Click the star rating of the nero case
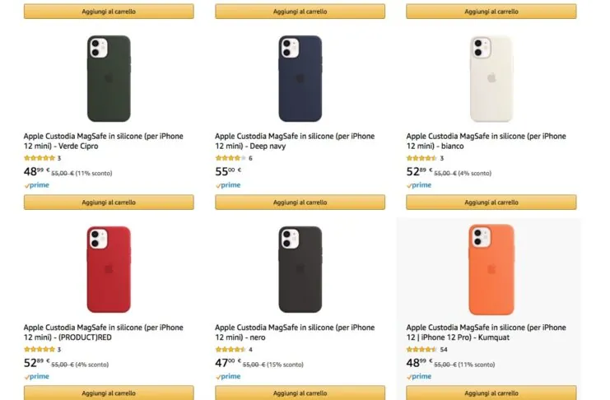 230,350
